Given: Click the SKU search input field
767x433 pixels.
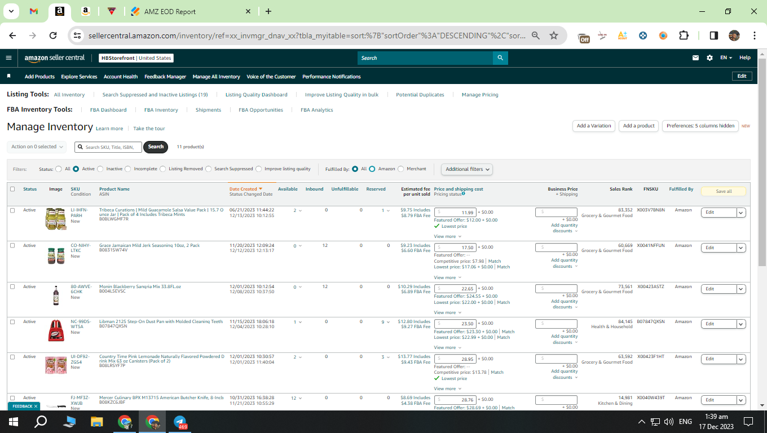Looking at the screenshot, I should point(108,147).
